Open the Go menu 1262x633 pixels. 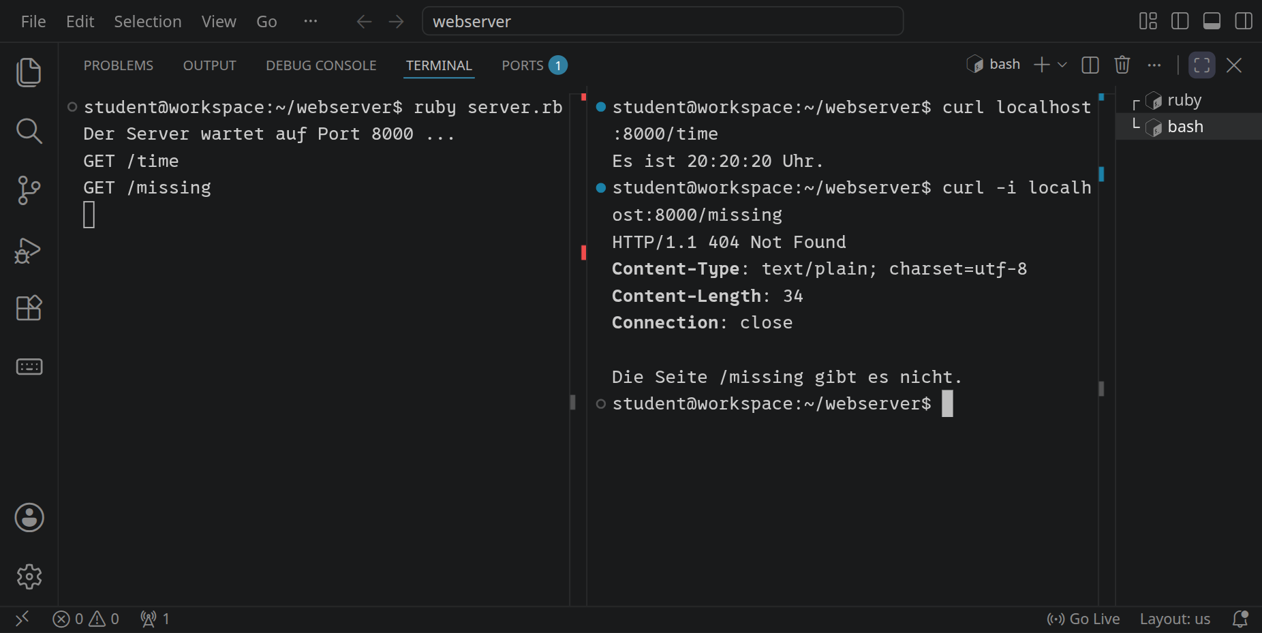point(266,22)
